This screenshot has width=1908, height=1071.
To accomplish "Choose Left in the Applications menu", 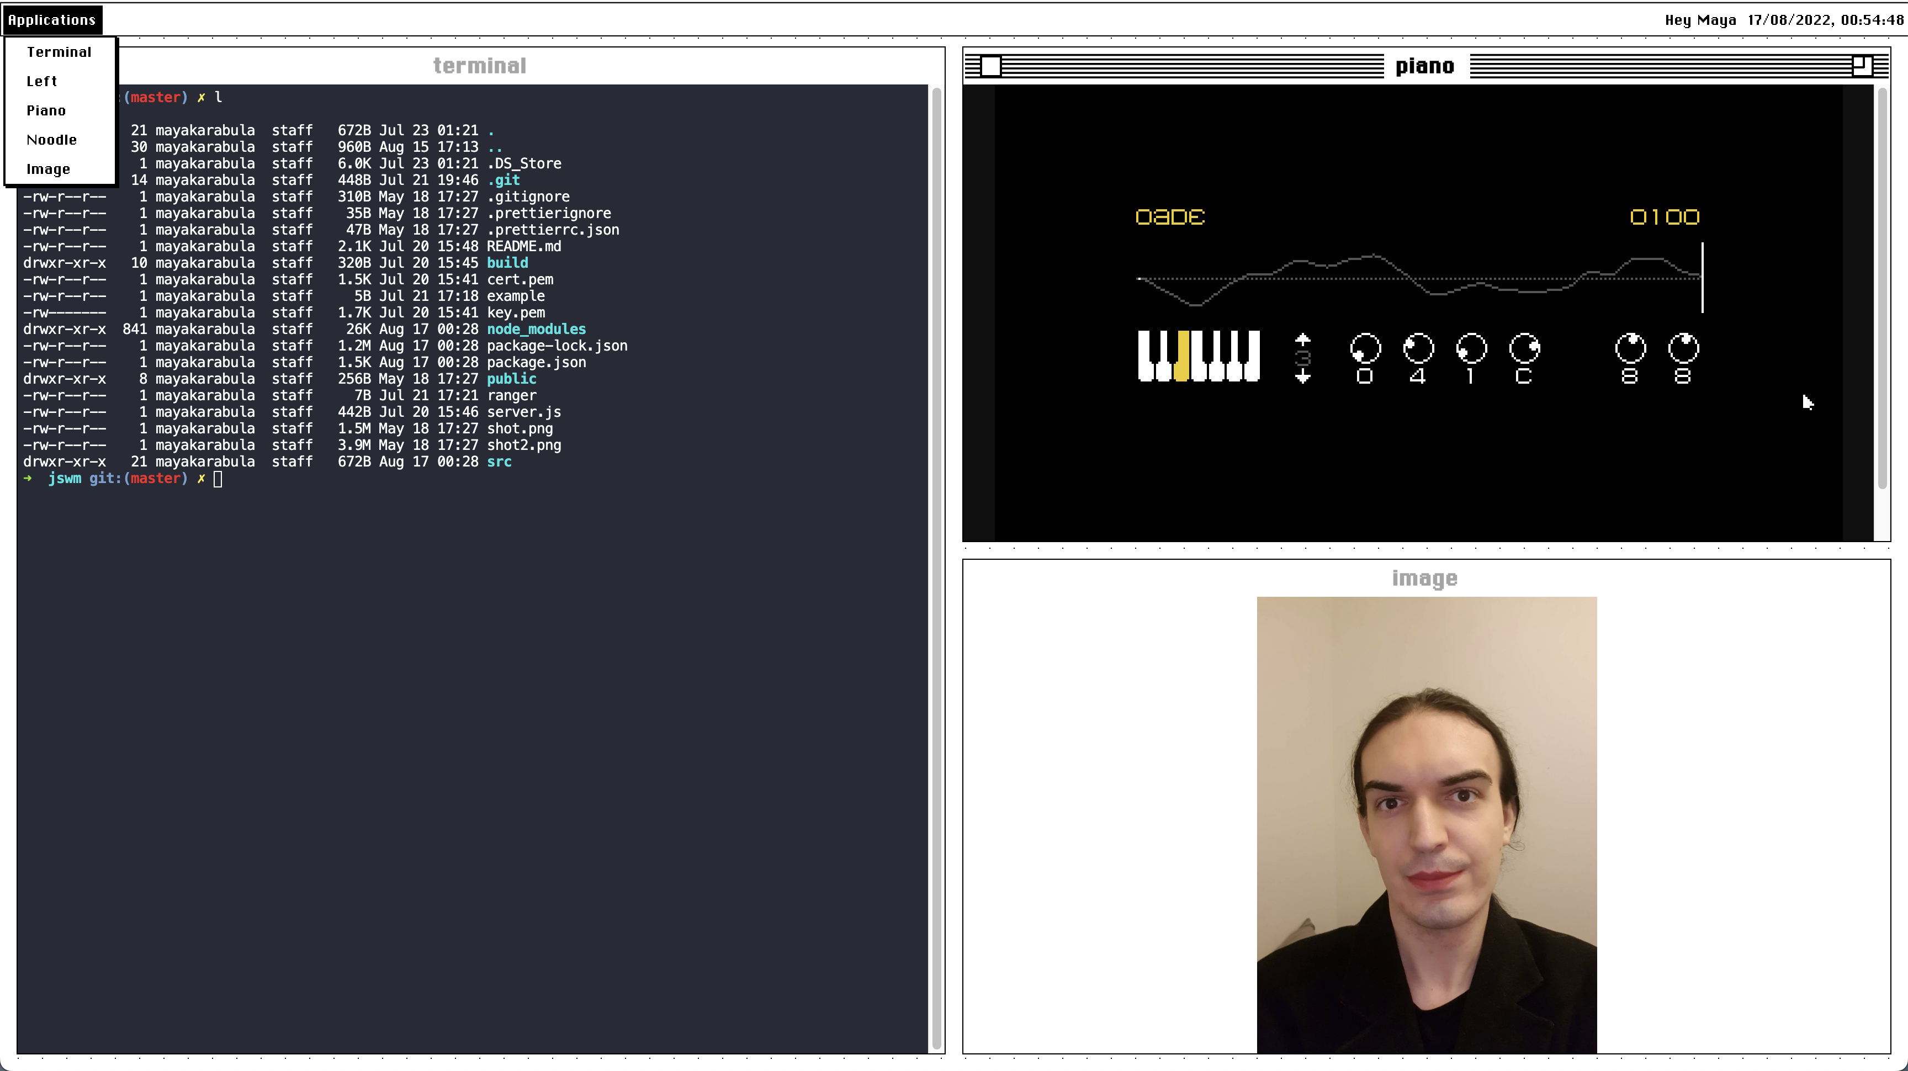I will click(41, 82).
